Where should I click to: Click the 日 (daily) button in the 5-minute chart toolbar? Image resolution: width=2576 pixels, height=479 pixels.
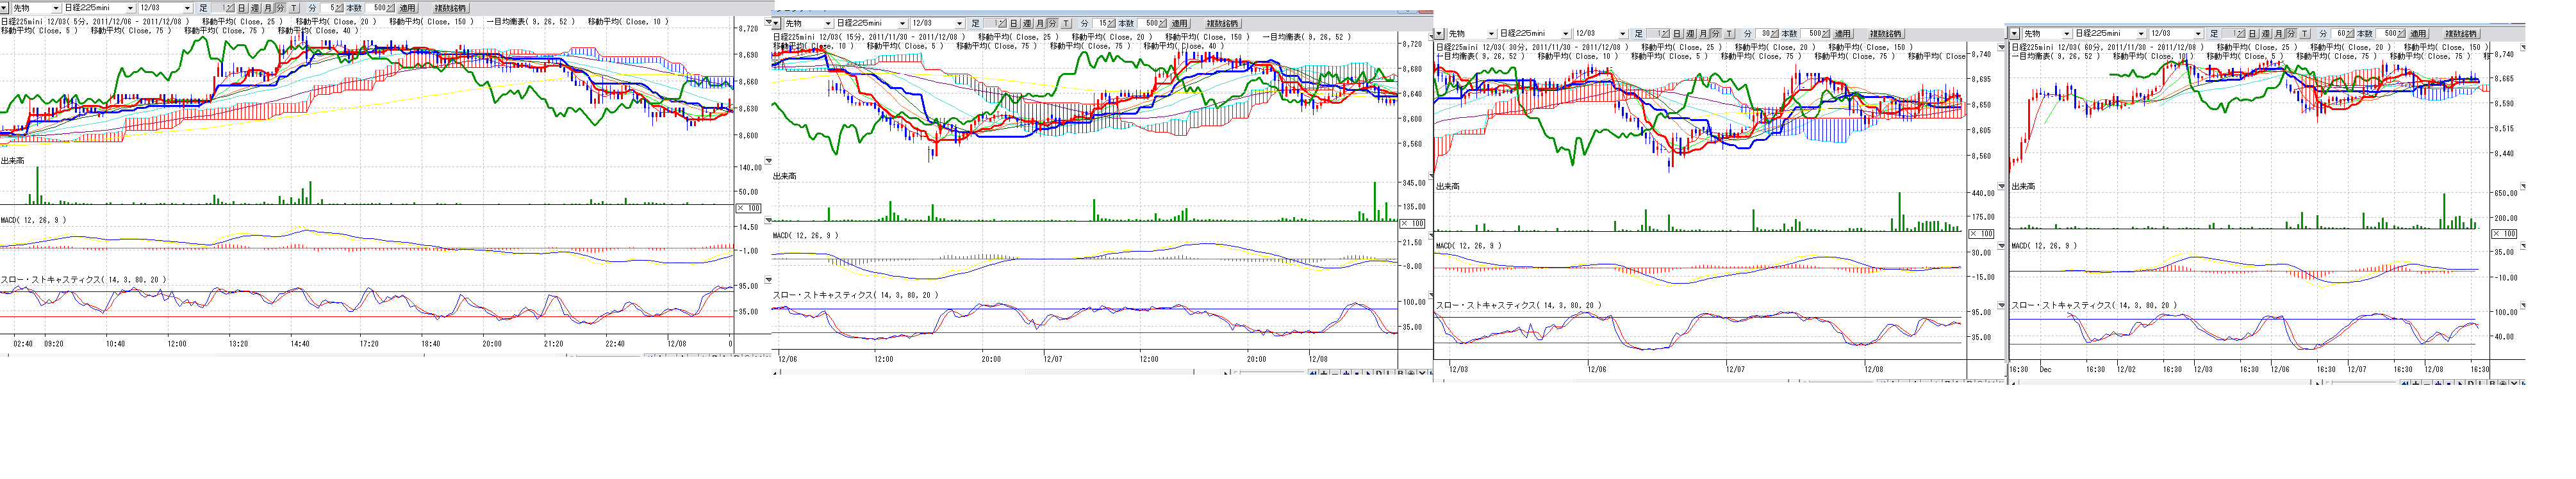tap(242, 8)
